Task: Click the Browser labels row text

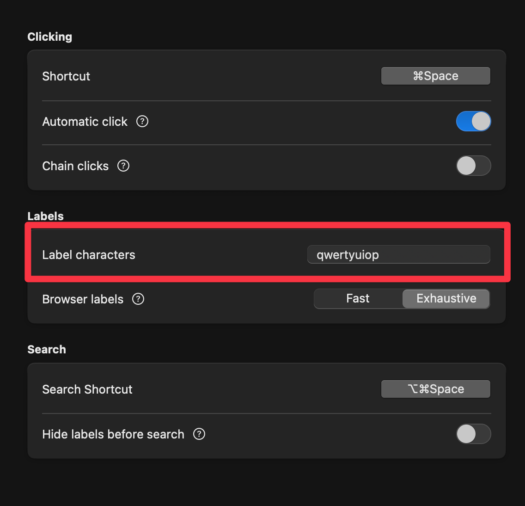Action: pyautogui.click(x=83, y=299)
